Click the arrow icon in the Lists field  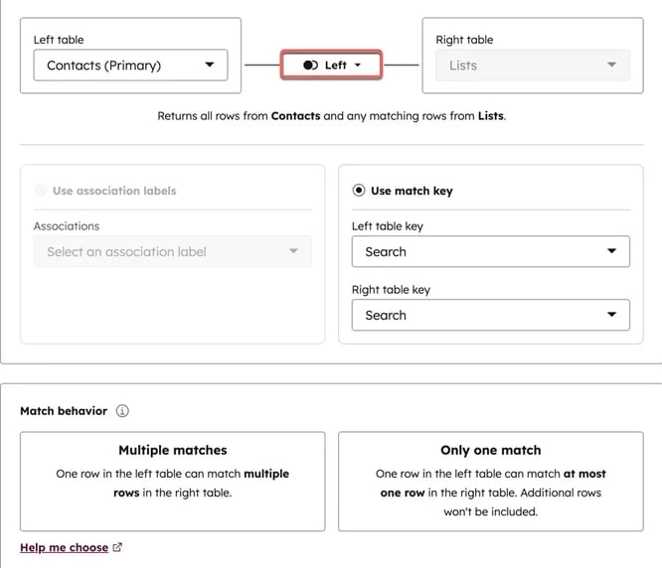(x=611, y=66)
